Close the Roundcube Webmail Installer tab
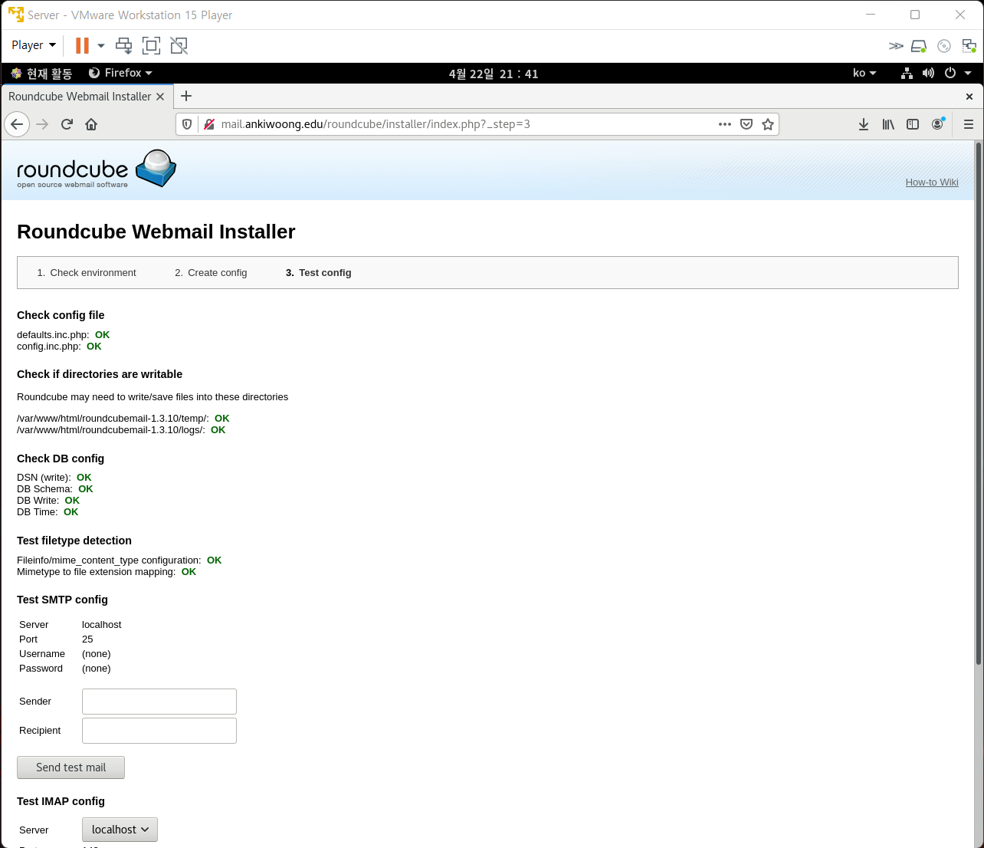This screenshot has height=848, width=984. coord(160,97)
